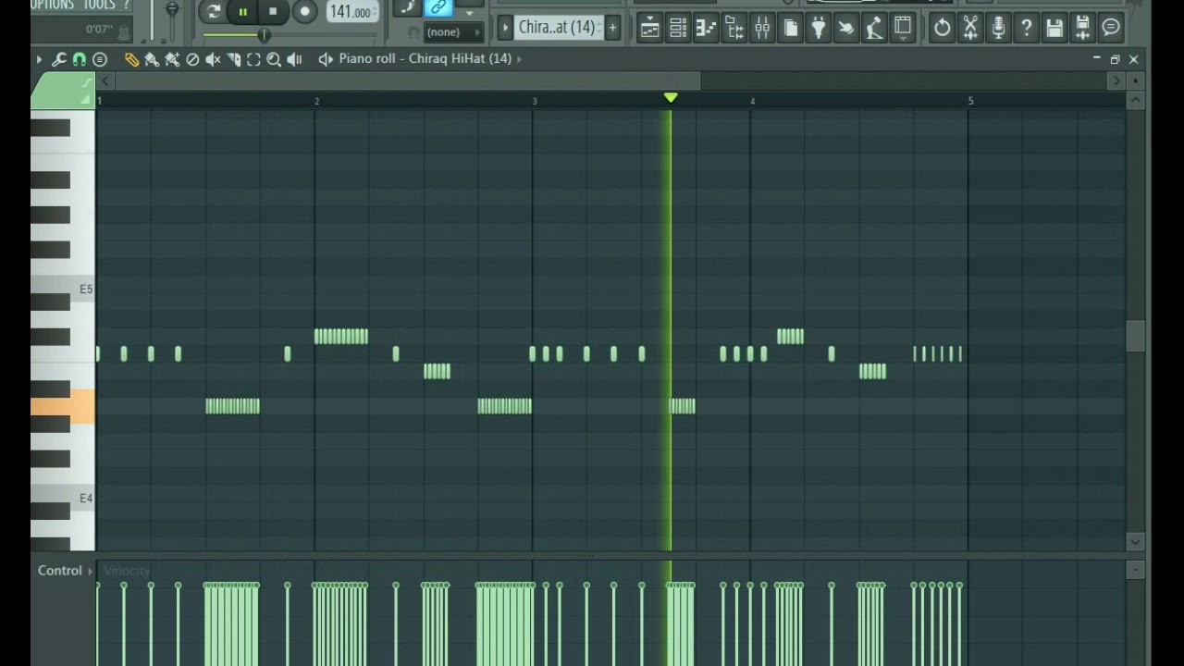Open the audio editor scissors icon
The width and height of the screenshot is (1184, 666).
click(970, 28)
